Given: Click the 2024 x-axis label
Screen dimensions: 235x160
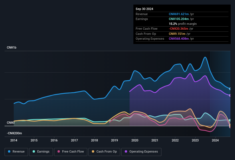Looking at the screenshot, I should click(215, 140).
